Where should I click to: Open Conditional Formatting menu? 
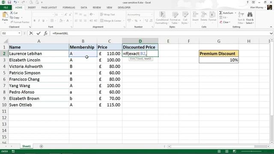(x=162, y=18)
